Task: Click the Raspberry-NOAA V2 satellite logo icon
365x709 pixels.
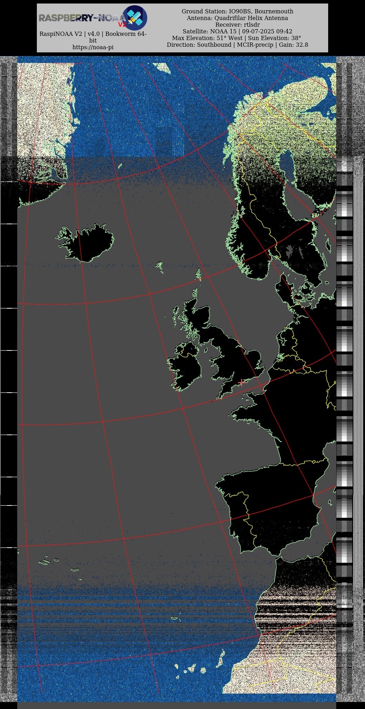Action: (134, 18)
